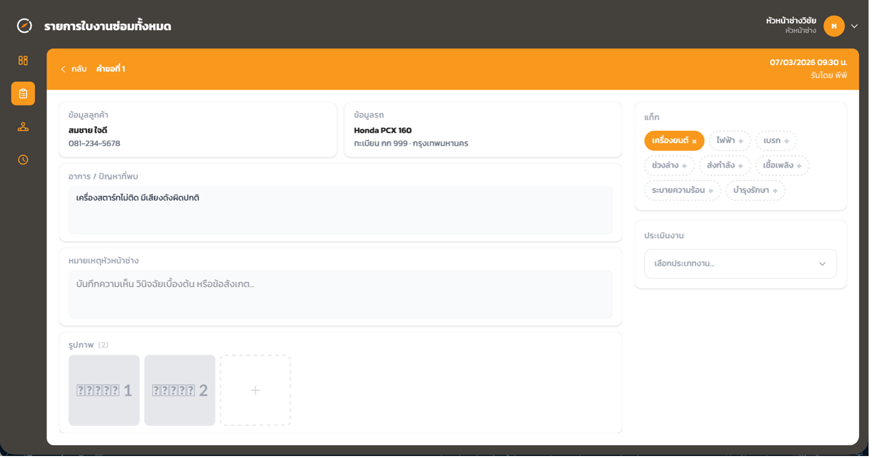Open the first image thumbnail
The height and width of the screenshot is (458, 872).
tap(105, 392)
